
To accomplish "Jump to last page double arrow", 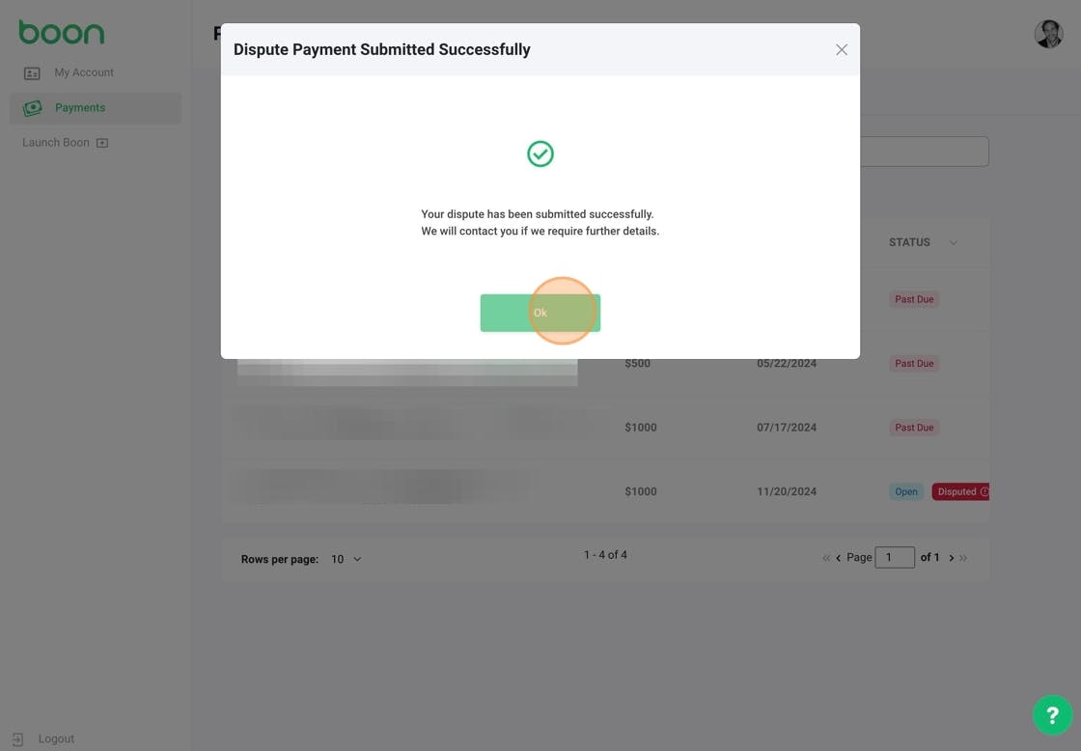I will click(x=963, y=558).
